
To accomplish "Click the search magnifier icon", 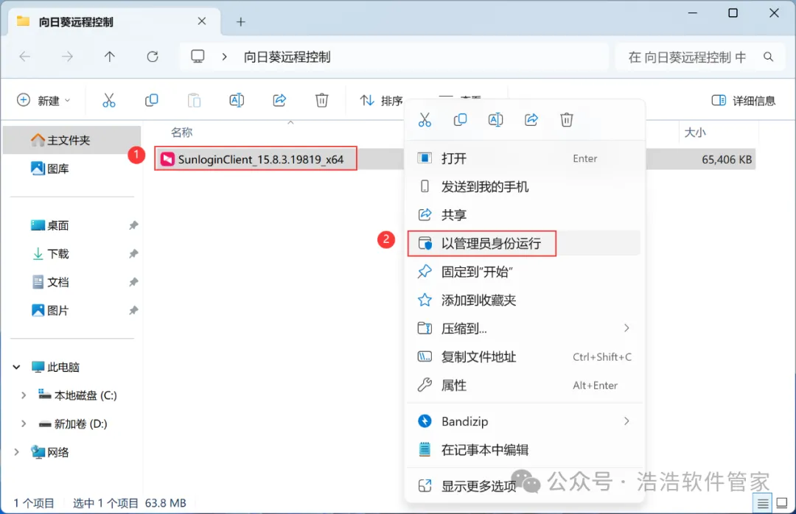I will pos(769,57).
